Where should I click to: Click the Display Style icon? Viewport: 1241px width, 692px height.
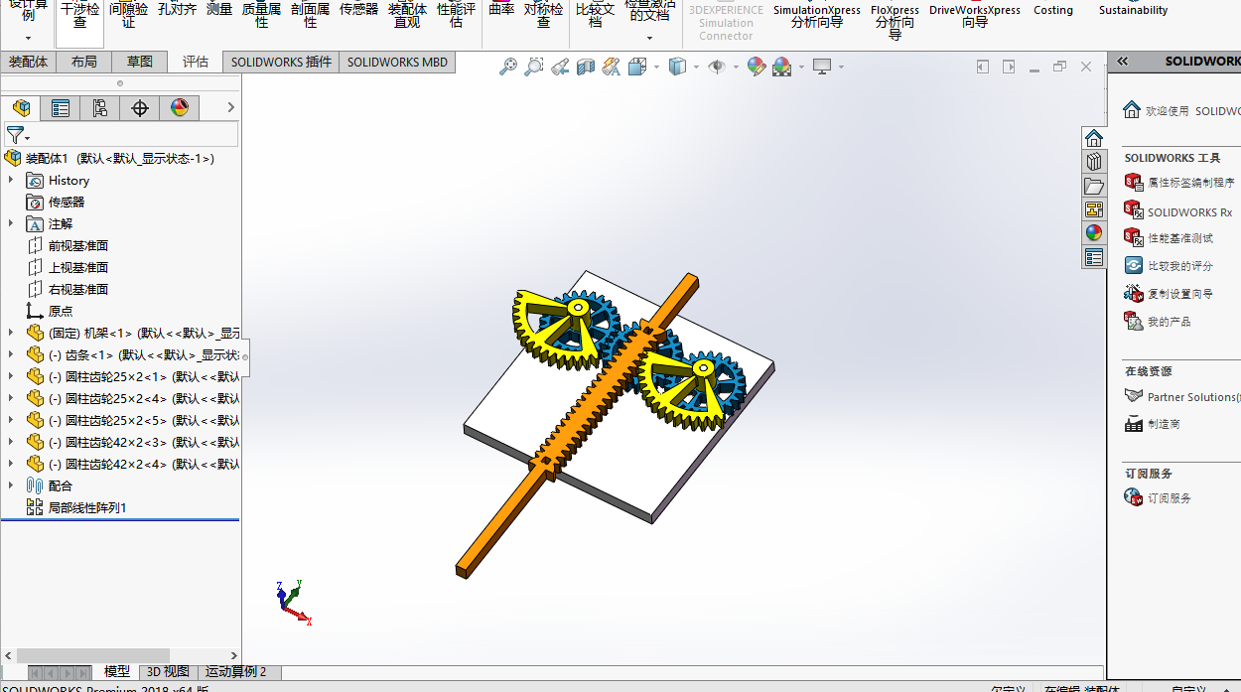(x=678, y=67)
